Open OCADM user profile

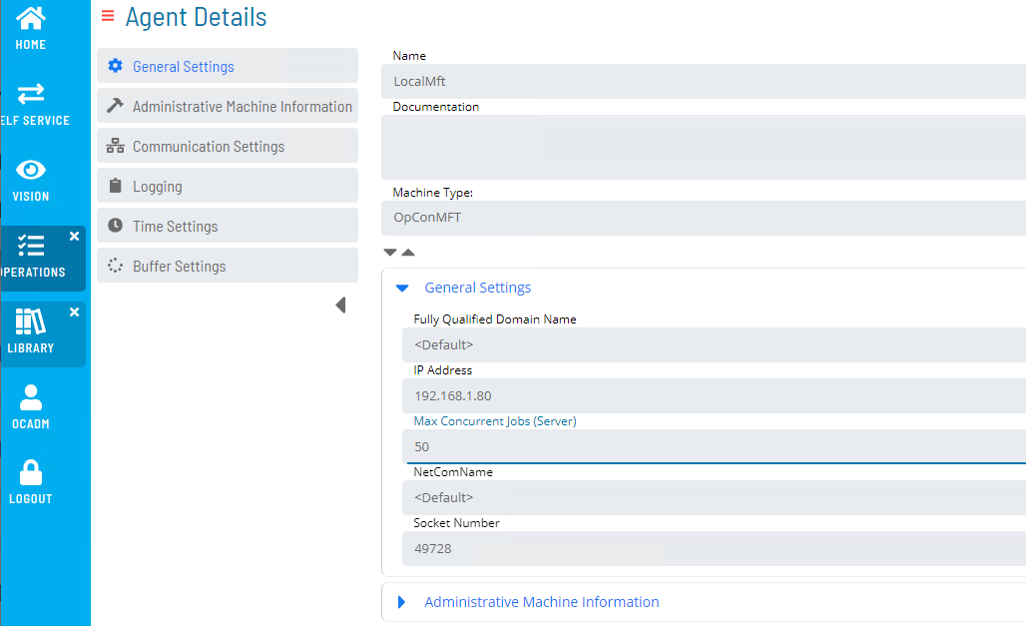pyautogui.click(x=31, y=407)
